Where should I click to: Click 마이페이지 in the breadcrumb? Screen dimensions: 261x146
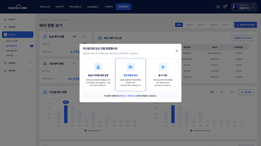pos(43,20)
